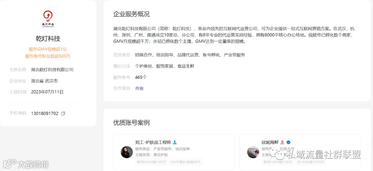Open 查看 link for 合作案例
This screenshot has width=373, height=171.
139,88
